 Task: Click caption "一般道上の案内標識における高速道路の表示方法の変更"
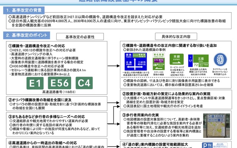136,74
